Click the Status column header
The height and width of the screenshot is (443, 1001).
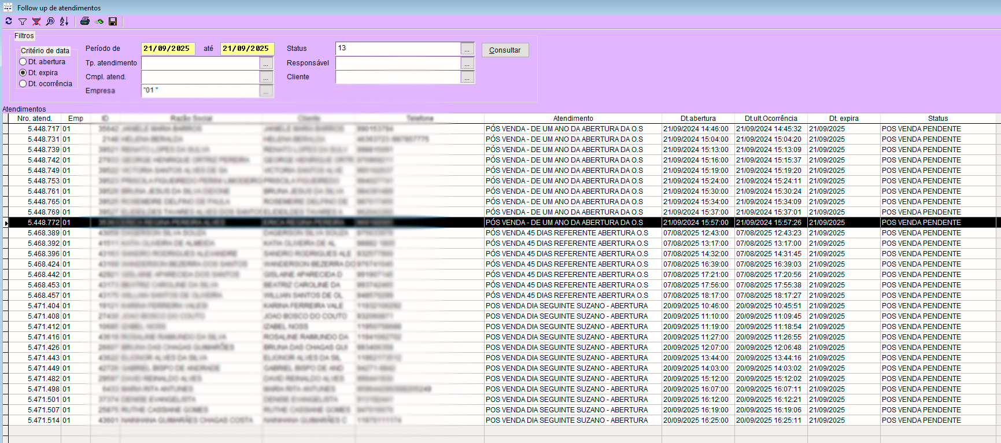(x=938, y=119)
